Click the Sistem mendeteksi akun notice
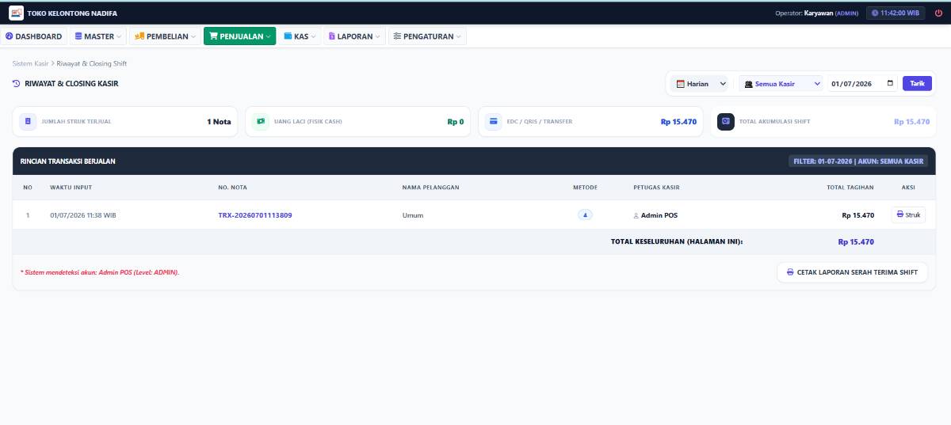The image size is (951, 425). [100, 272]
